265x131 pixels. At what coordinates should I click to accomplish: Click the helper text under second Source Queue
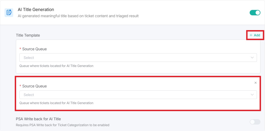point(56,103)
